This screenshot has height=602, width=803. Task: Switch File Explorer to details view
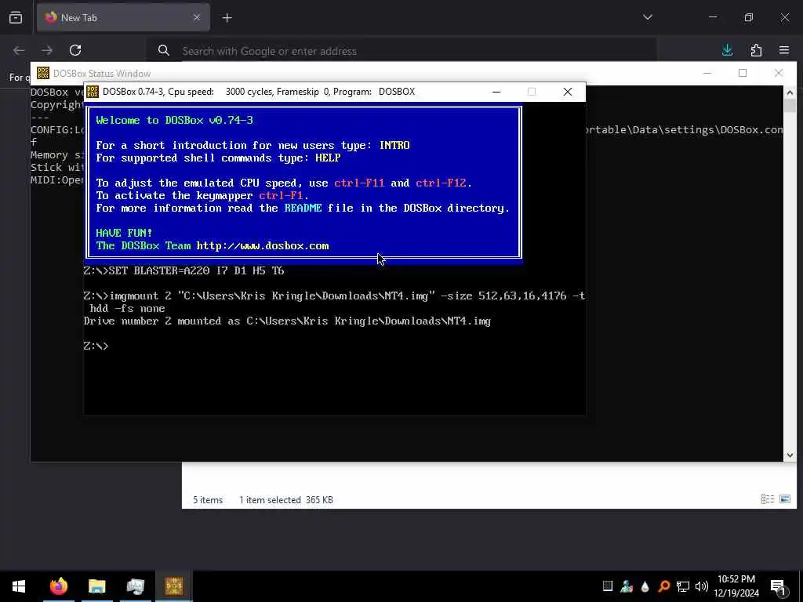(x=767, y=499)
